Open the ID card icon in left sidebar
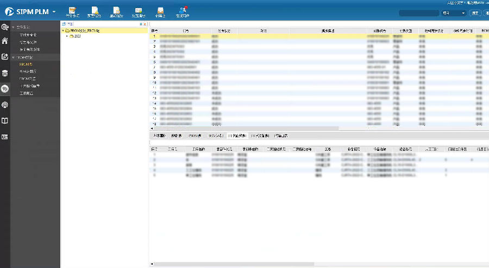This screenshot has width=489, height=268. pyautogui.click(x=5, y=137)
